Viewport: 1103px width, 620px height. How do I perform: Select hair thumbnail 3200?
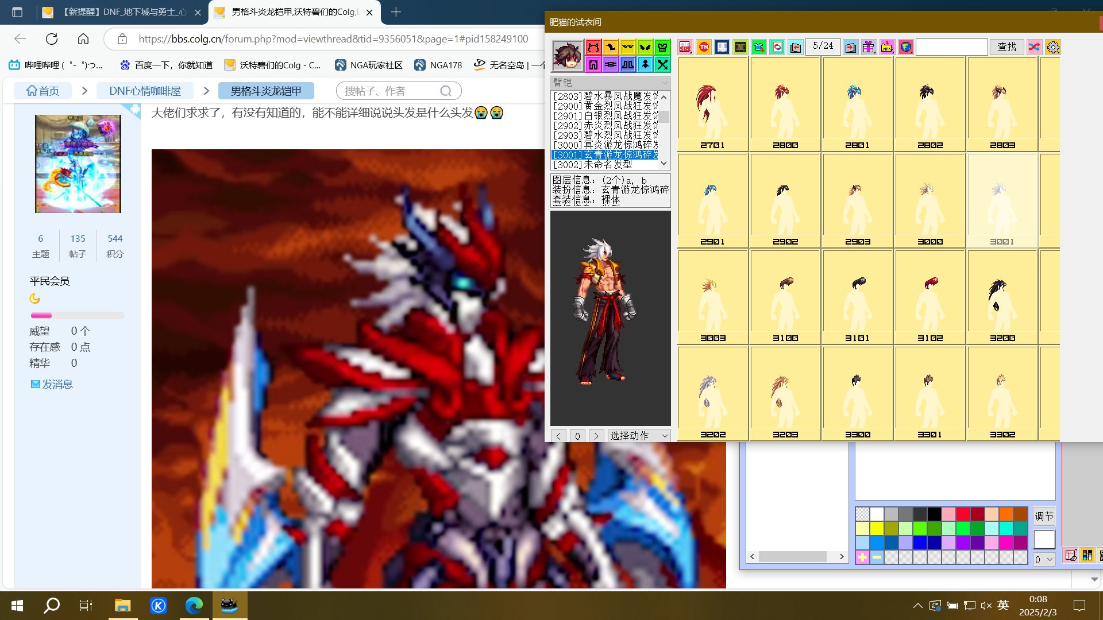pos(1002,297)
